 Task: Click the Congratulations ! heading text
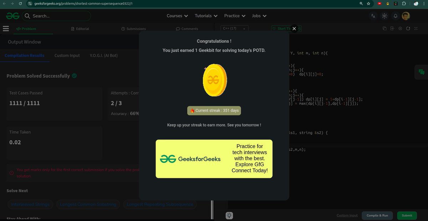tap(214, 41)
